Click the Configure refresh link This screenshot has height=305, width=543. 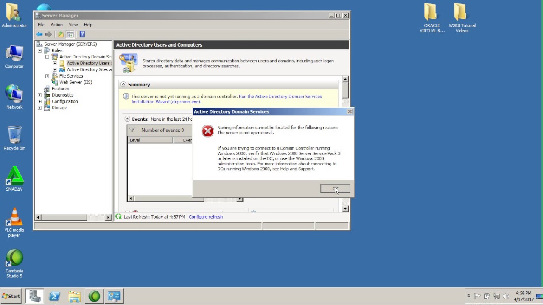tap(206, 217)
